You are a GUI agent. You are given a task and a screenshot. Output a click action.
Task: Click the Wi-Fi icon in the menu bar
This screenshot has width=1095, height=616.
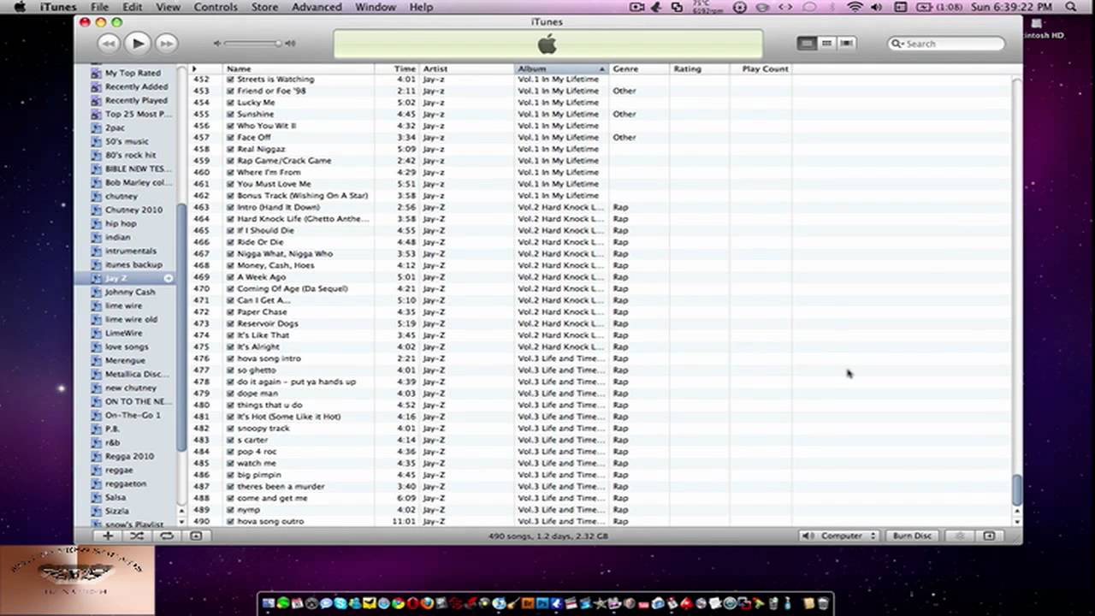pos(855,7)
